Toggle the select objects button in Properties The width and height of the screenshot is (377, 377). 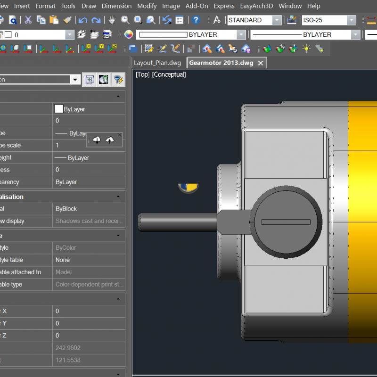click(89, 80)
